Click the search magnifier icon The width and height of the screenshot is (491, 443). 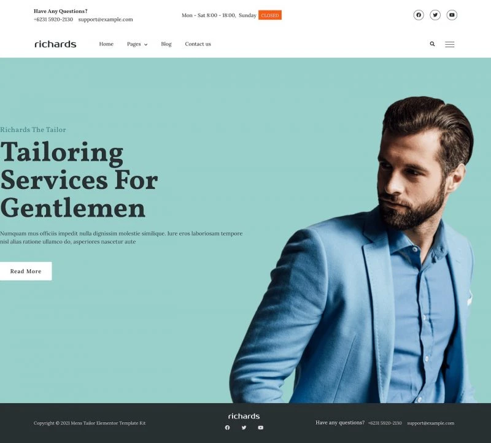pyautogui.click(x=432, y=44)
